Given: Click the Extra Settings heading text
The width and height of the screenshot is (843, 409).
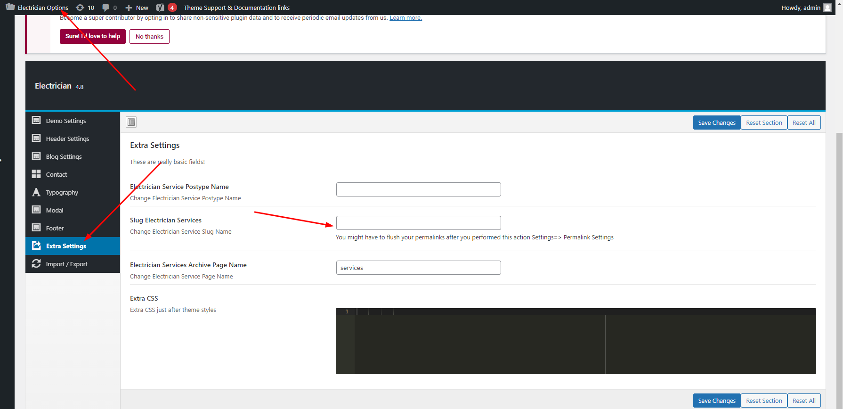Looking at the screenshot, I should click(x=155, y=145).
